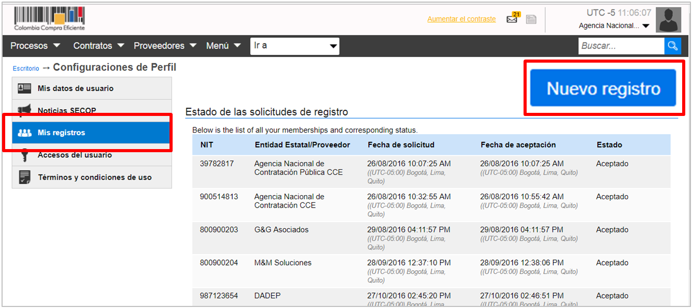Open the Contratos dropdown menu
The width and height of the screenshot is (692, 308).
(x=98, y=46)
